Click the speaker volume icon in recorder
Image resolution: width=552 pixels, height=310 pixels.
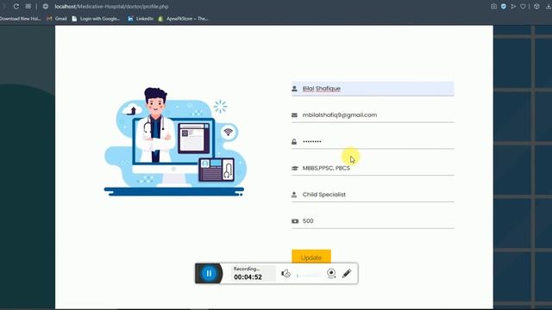[x=285, y=274]
